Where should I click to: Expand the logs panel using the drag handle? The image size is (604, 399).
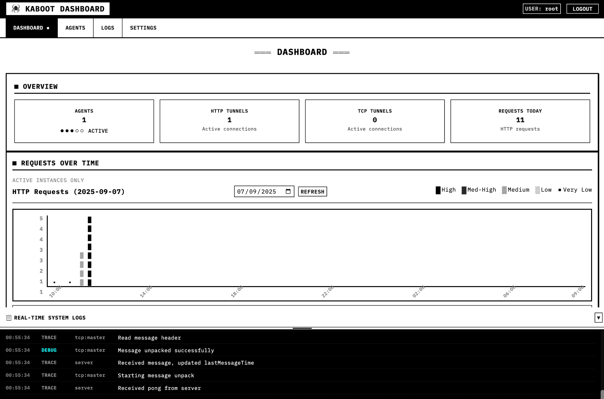[302, 328]
